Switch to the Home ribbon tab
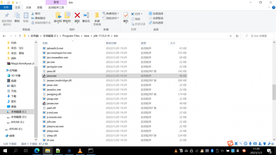This screenshot has height=155, width=276. 17,7
